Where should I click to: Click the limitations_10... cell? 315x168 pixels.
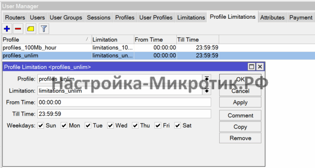pyautogui.click(x=112, y=47)
